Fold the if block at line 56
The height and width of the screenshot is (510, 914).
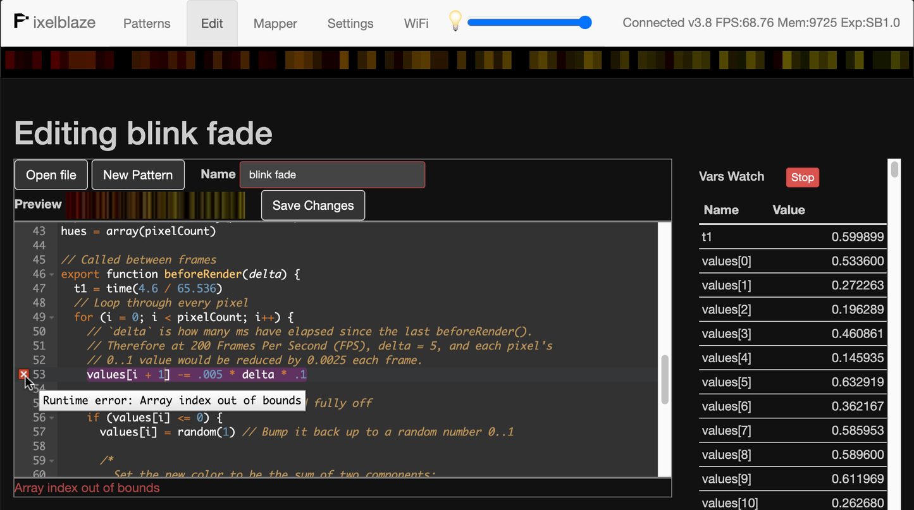(x=52, y=418)
